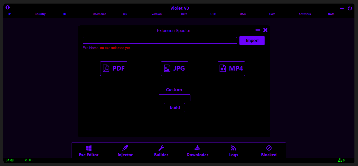Screen dimensions: 358x166
Task: Click the network connections icon in status bar
Action: [x=340, y=160]
